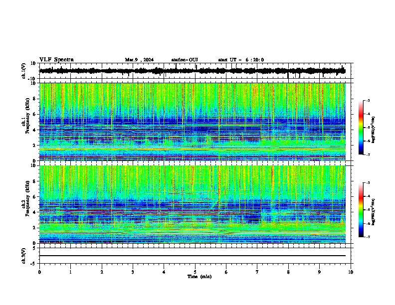Click the flat ch.3 voltage line
This screenshot has height=305, width=395.
click(193, 256)
